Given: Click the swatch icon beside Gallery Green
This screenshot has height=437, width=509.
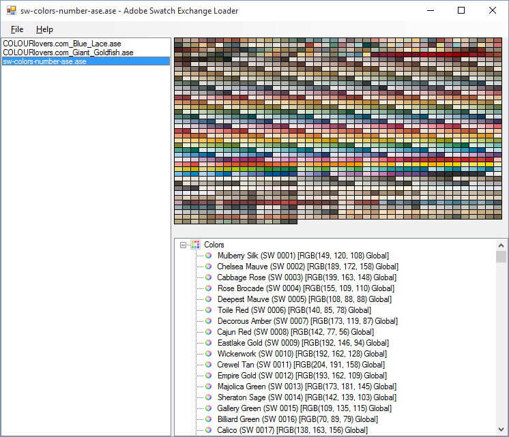Looking at the screenshot, I should [208, 408].
